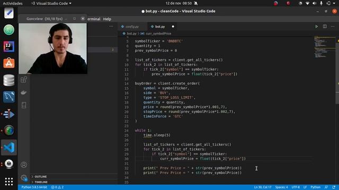Close the Guvcview window
Viewport: 339px width, 190px height.
click(x=83, y=19)
